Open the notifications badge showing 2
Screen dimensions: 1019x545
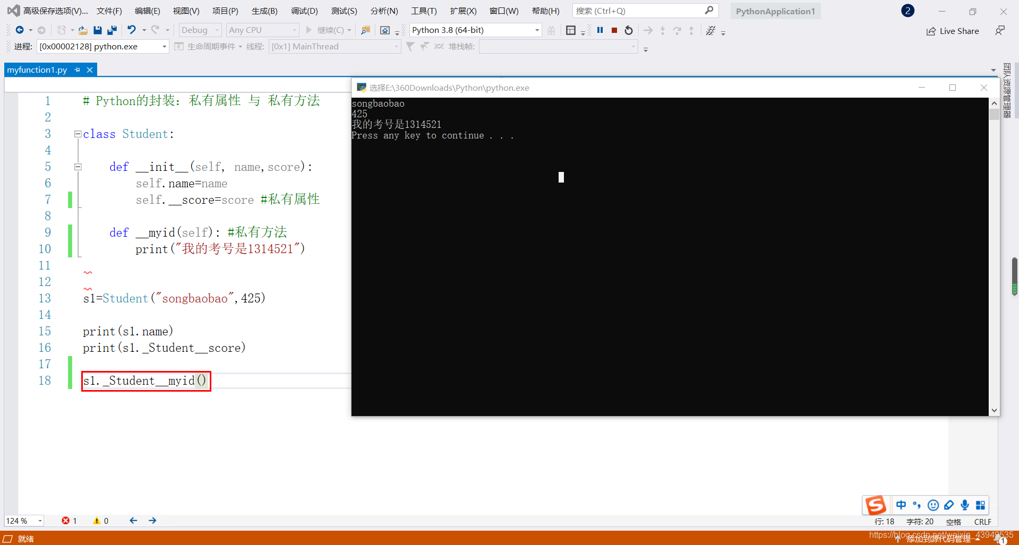click(x=907, y=11)
